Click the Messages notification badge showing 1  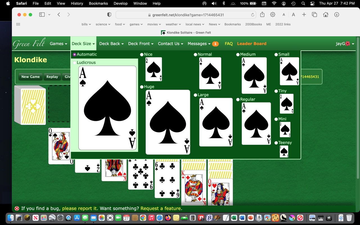click(215, 44)
